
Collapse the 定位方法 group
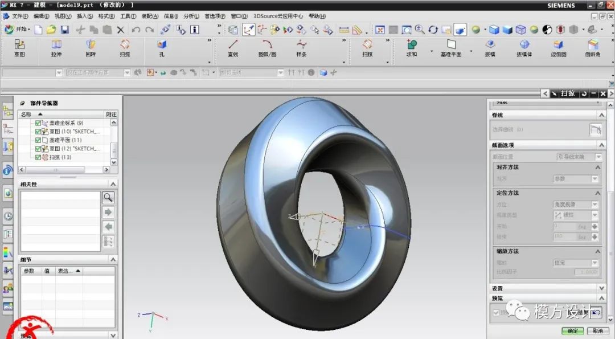597,193
